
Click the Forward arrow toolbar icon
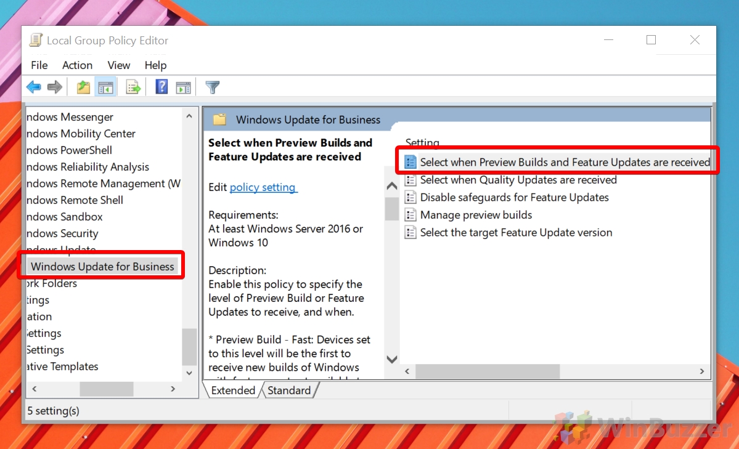[55, 87]
